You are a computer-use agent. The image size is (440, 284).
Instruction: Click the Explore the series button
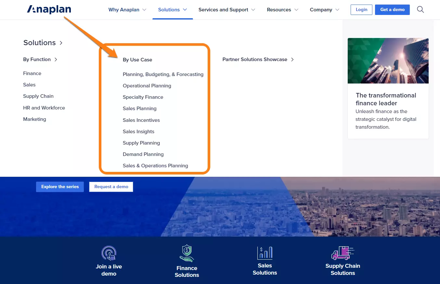(x=60, y=187)
